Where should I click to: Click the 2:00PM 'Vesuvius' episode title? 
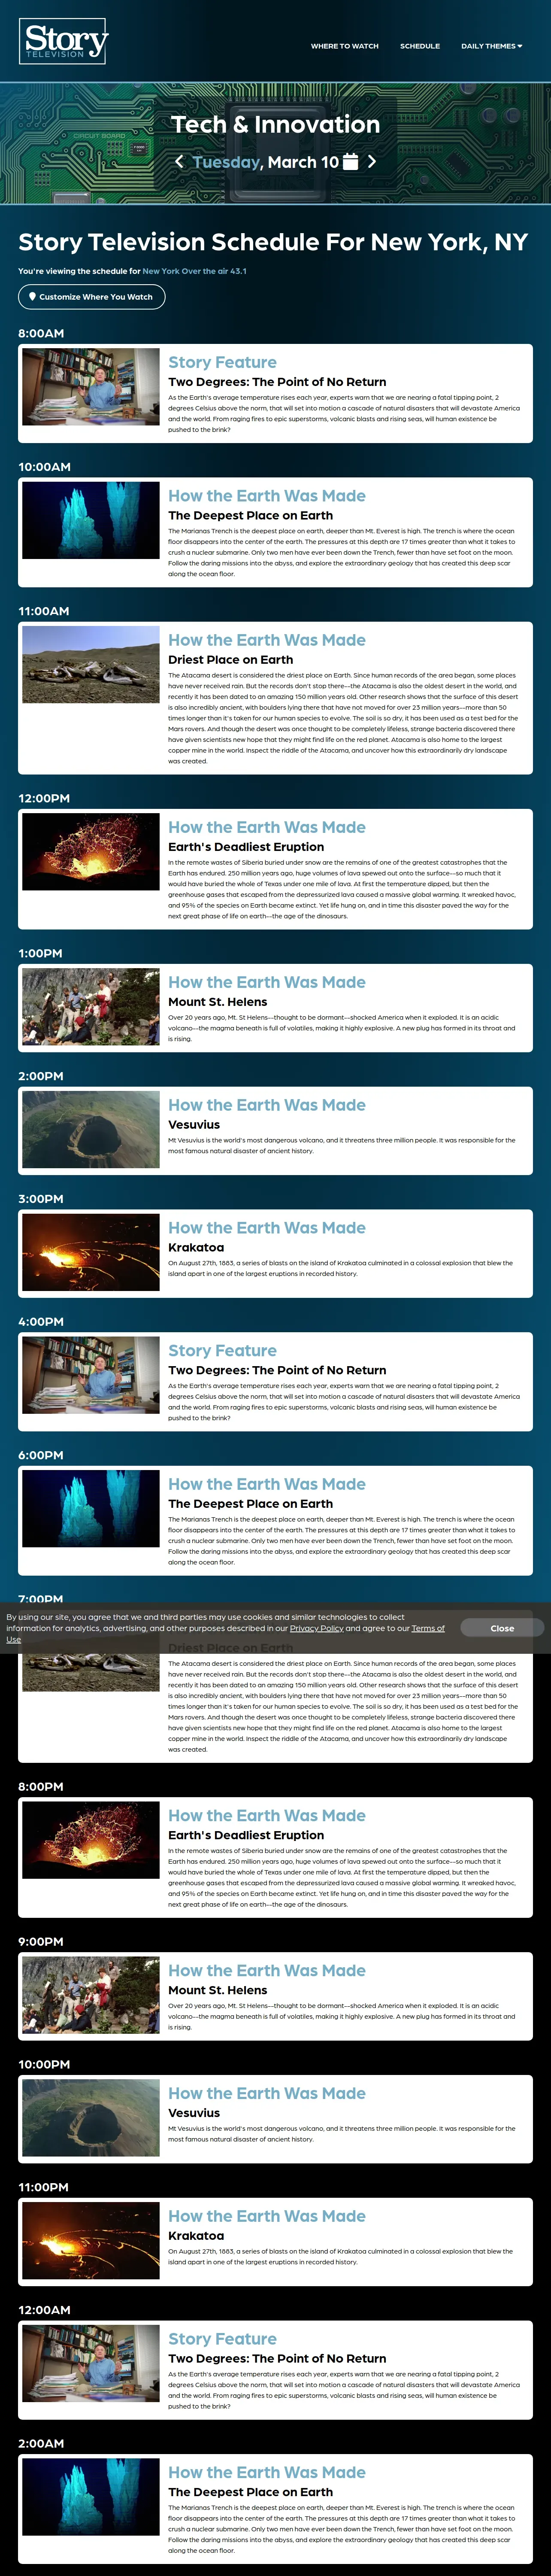click(194, 1125)
